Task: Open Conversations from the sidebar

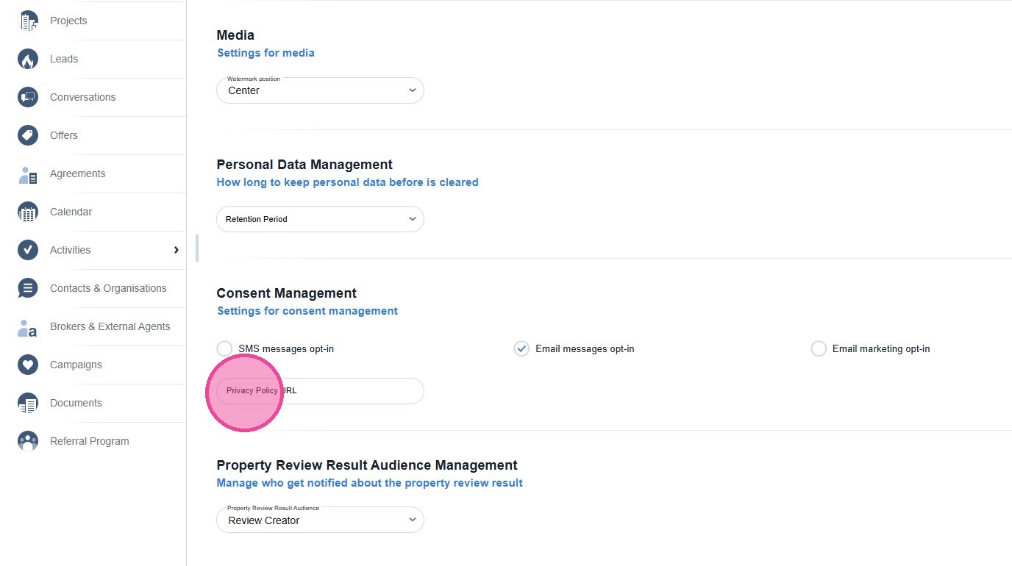Action: (x=82, y=97)
